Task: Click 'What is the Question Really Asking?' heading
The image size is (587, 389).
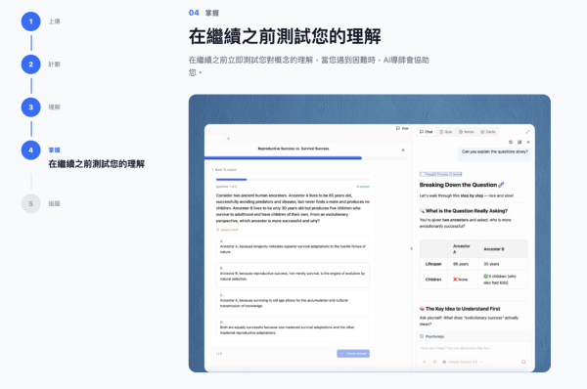Action: pyautogui.click(x=464, y=211)
